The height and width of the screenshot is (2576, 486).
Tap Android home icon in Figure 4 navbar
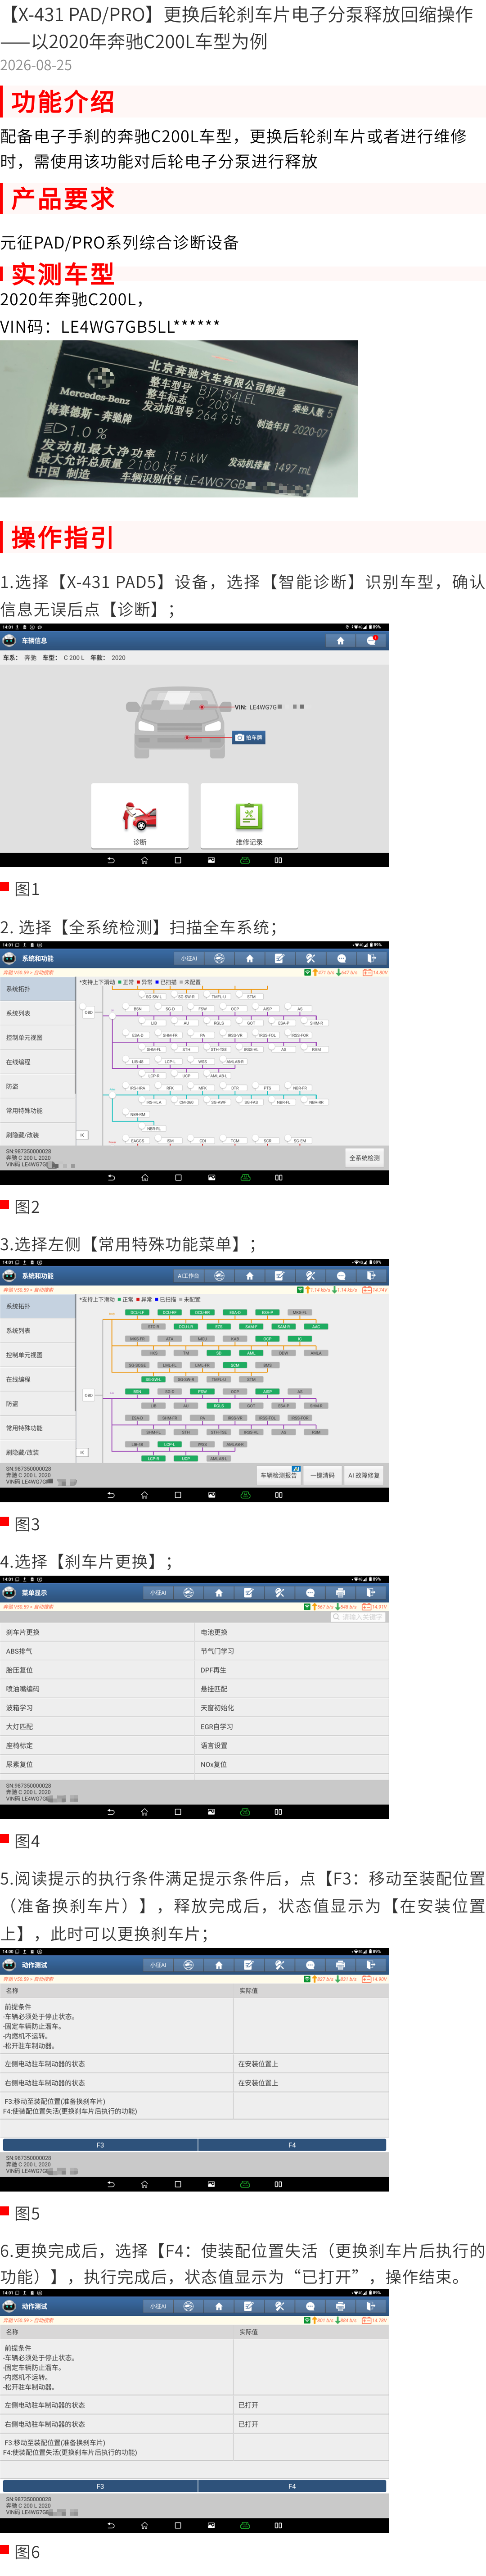[x=144, y=1812]
